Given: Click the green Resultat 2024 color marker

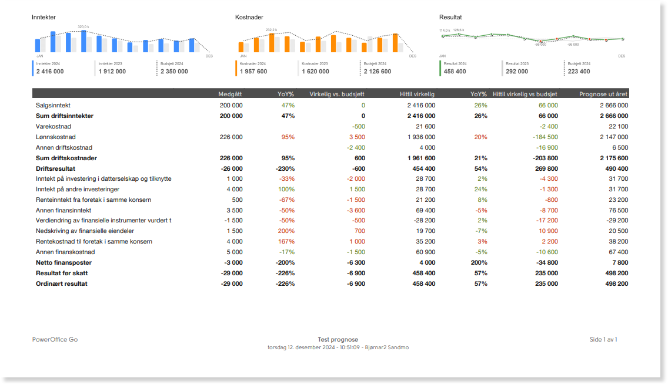Looking at the screenshot, I should coord(440,68).
